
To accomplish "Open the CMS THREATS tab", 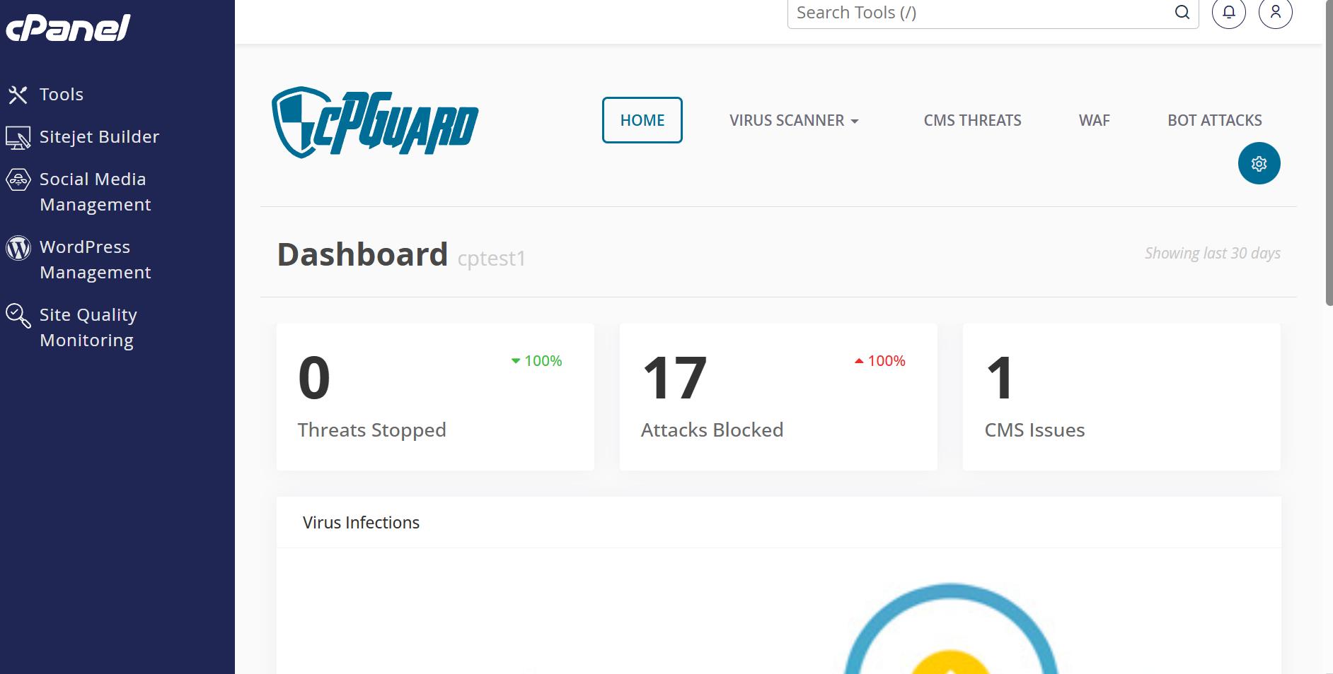I will tap(972, 121).
